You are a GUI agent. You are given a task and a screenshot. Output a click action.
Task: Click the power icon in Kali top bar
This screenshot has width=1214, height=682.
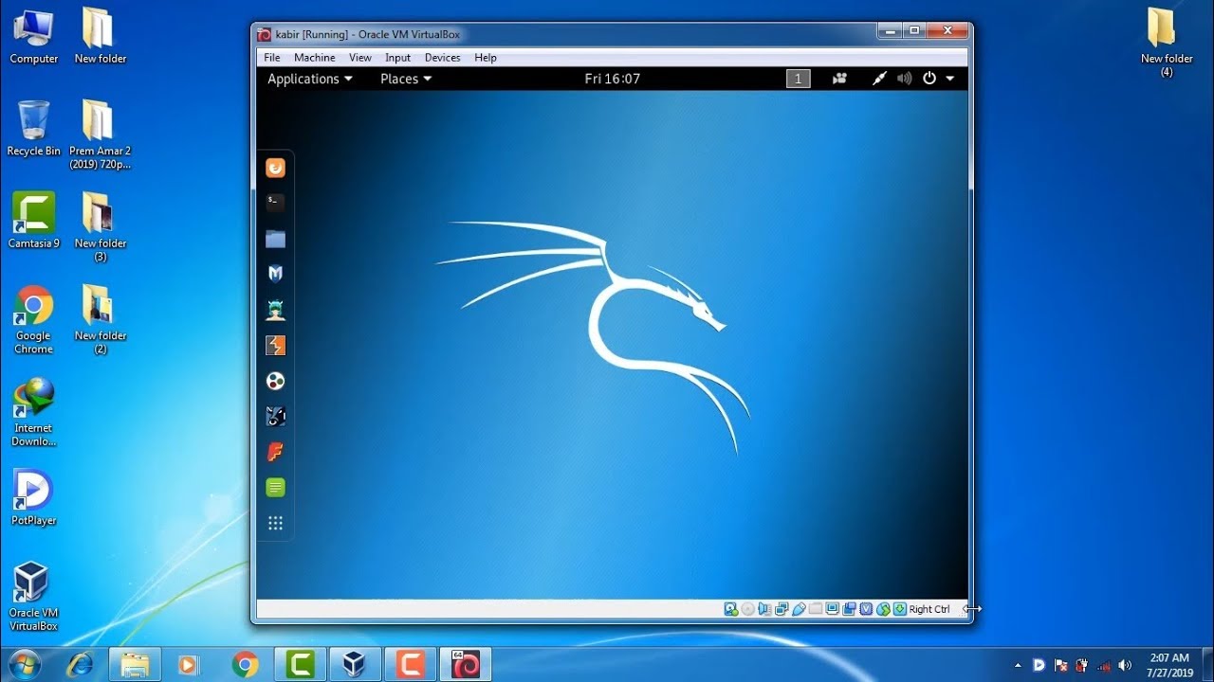coord(929,79)
